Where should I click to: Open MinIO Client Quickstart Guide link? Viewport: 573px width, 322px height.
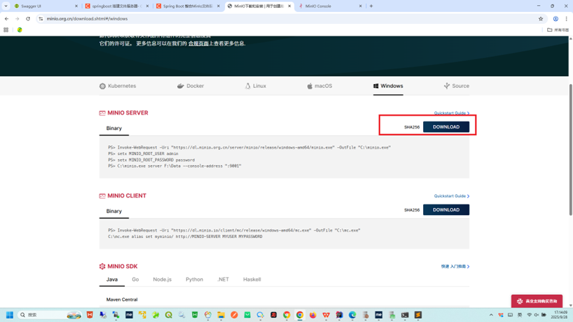click(x=452, y=196)
